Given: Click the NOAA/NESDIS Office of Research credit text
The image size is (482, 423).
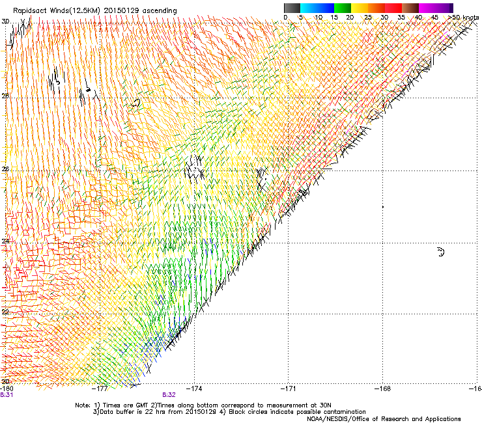Looking at the screenshot, I should click(384, 419).
